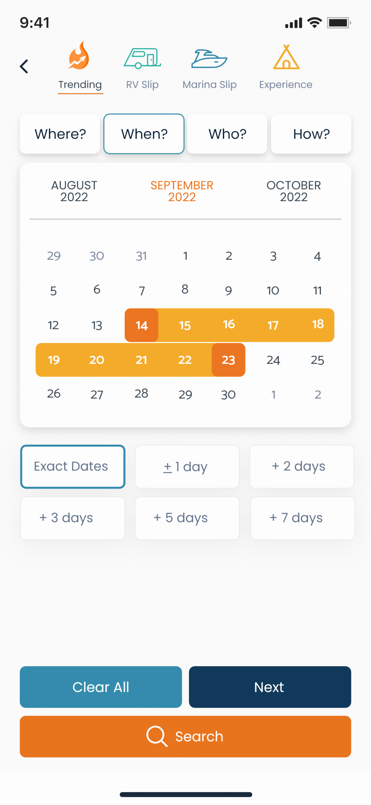This screenshot has height=805, width=371.
Task: Tap the back arrow icon
Action: [24, 66]
